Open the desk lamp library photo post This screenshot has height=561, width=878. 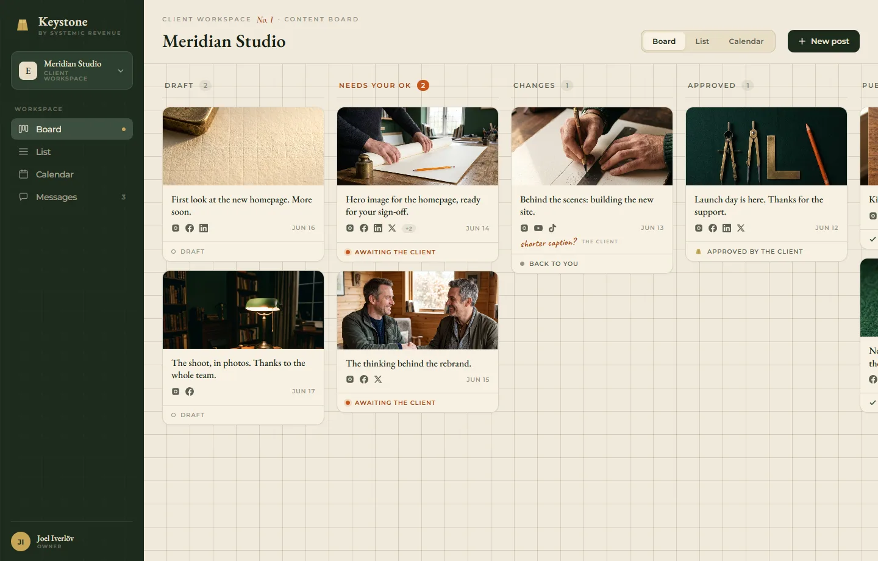click(x=243, y=310)
